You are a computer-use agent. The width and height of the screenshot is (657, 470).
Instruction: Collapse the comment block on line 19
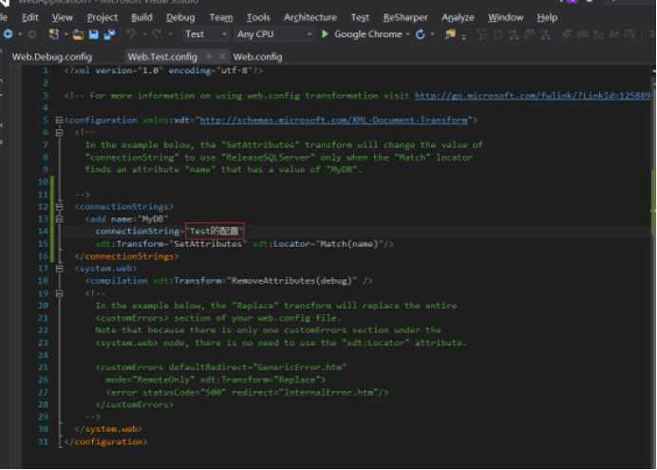[x=59, y=293]
